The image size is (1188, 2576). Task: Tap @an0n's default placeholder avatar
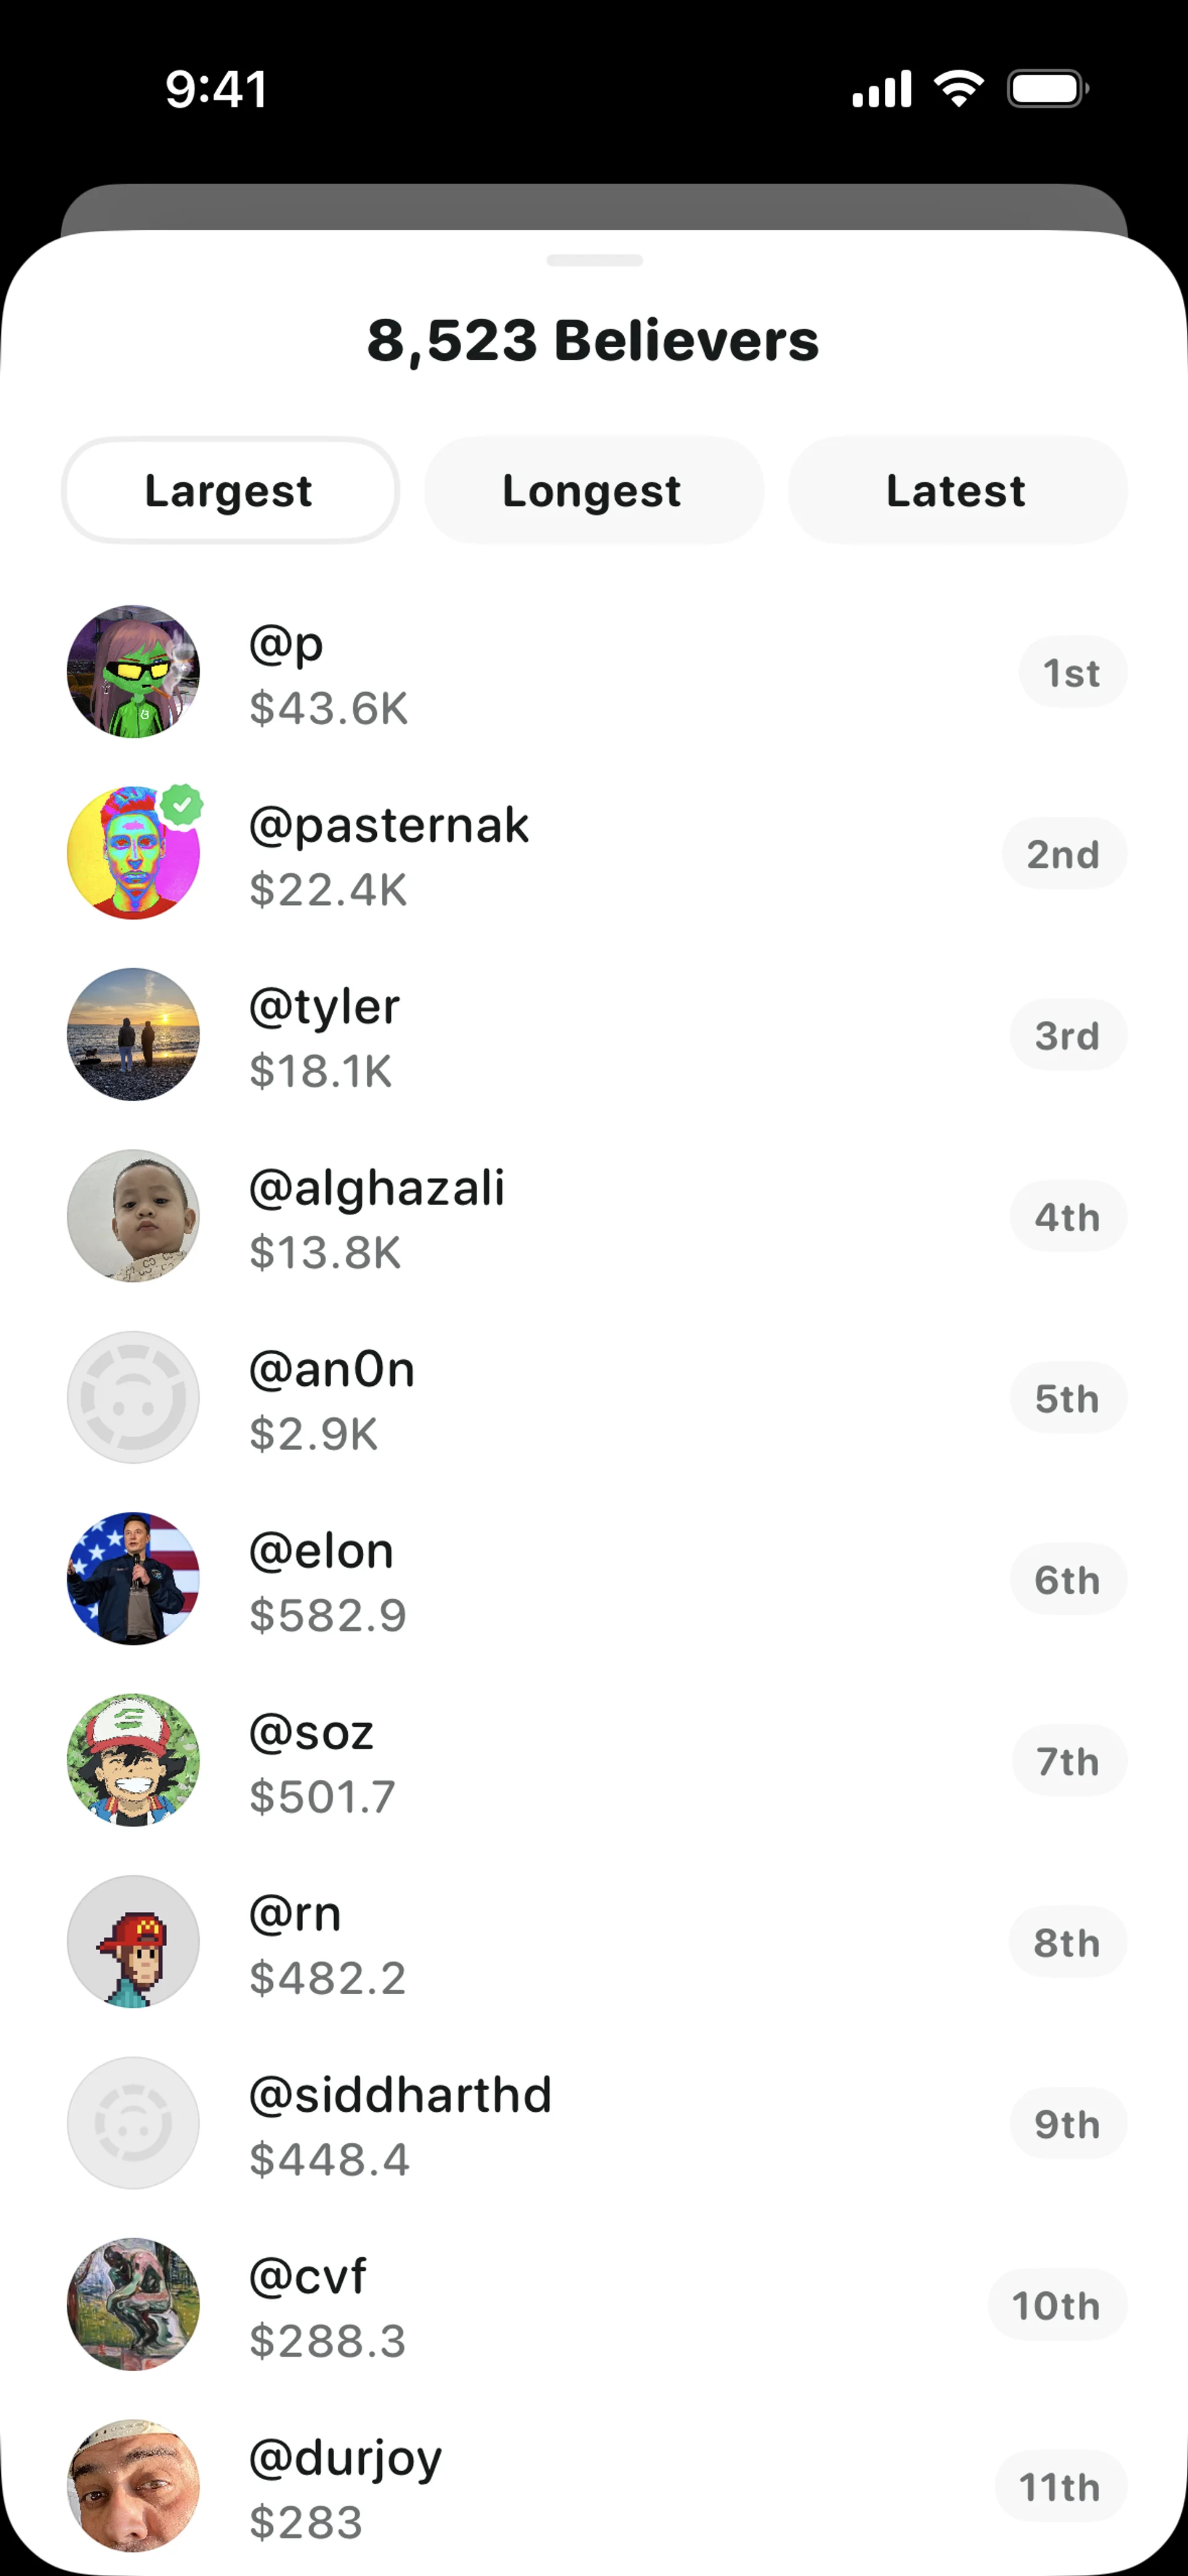133,1397
